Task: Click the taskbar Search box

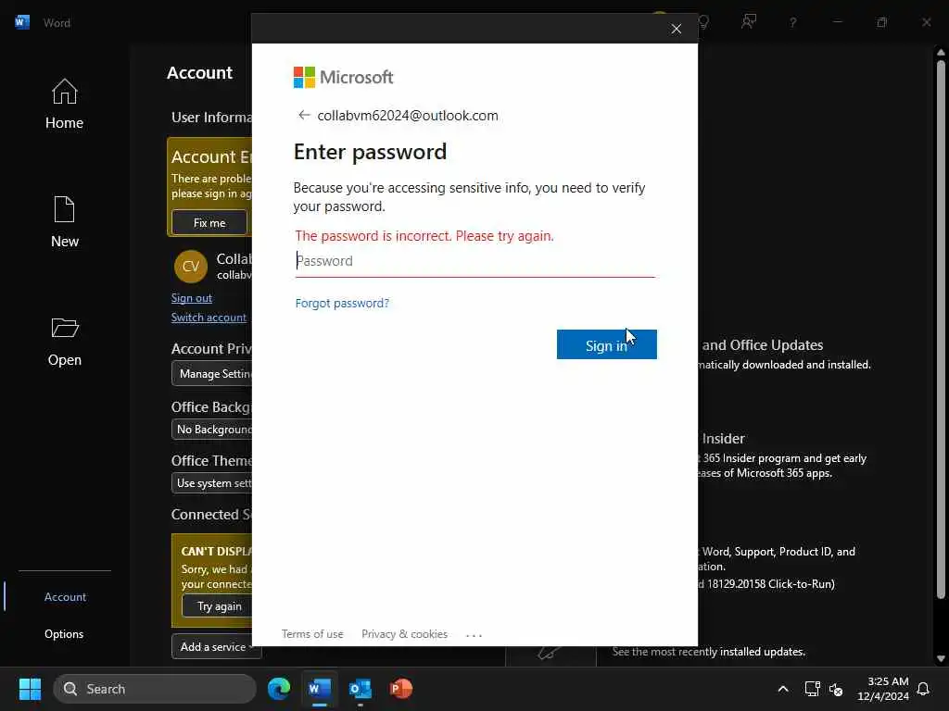Action: point(155,689)
